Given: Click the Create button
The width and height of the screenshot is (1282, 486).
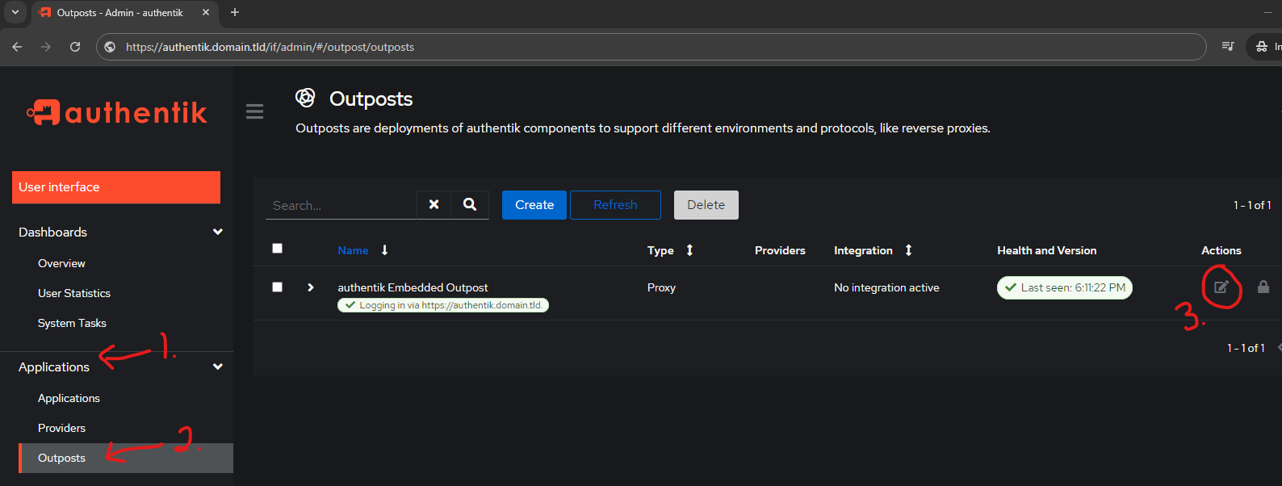Looking at the screenshot, I should 534,205.
